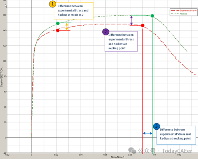
Task: Click the blue numbered circle 3
Action: [x=157, y=126]
